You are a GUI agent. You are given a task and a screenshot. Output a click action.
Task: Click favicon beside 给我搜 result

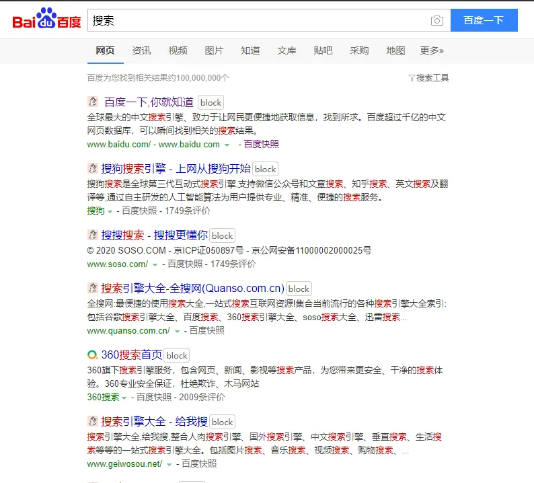point(93,421)
